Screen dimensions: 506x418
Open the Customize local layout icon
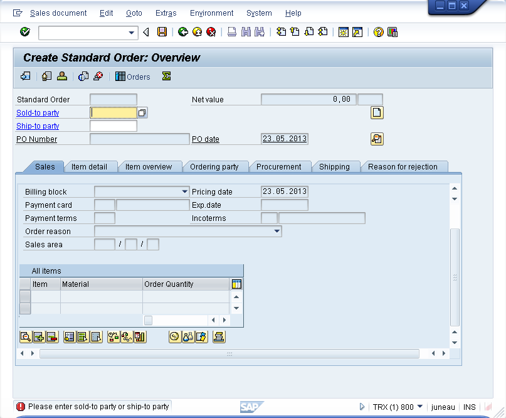click(392, 32)
